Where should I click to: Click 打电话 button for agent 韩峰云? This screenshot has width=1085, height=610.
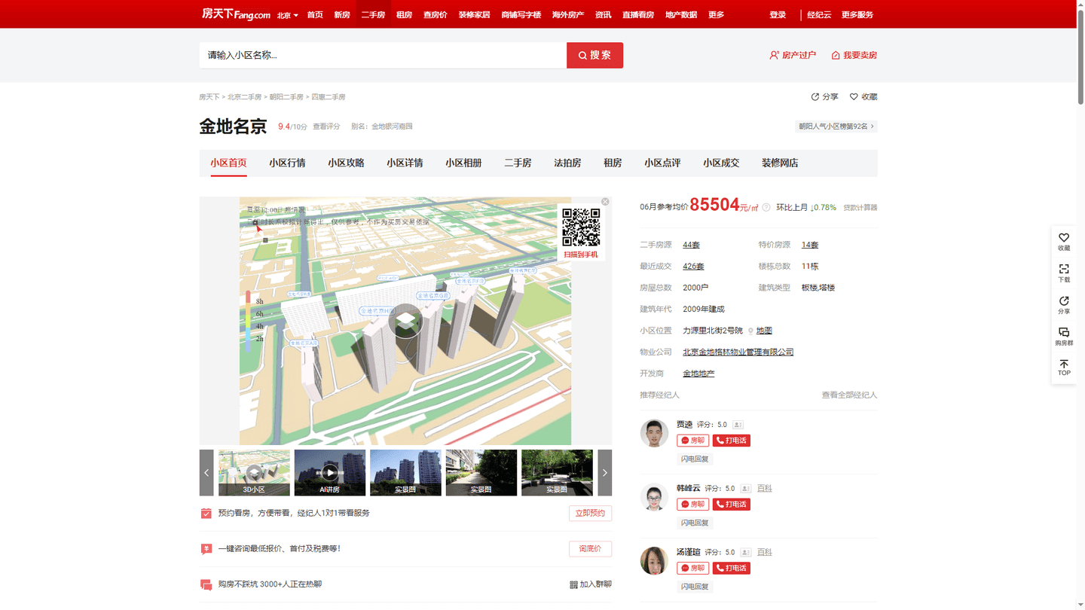[x=732, y=505]
